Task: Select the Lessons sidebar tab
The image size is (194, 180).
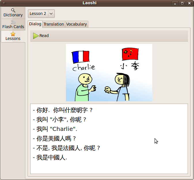Action: (13, 36)
